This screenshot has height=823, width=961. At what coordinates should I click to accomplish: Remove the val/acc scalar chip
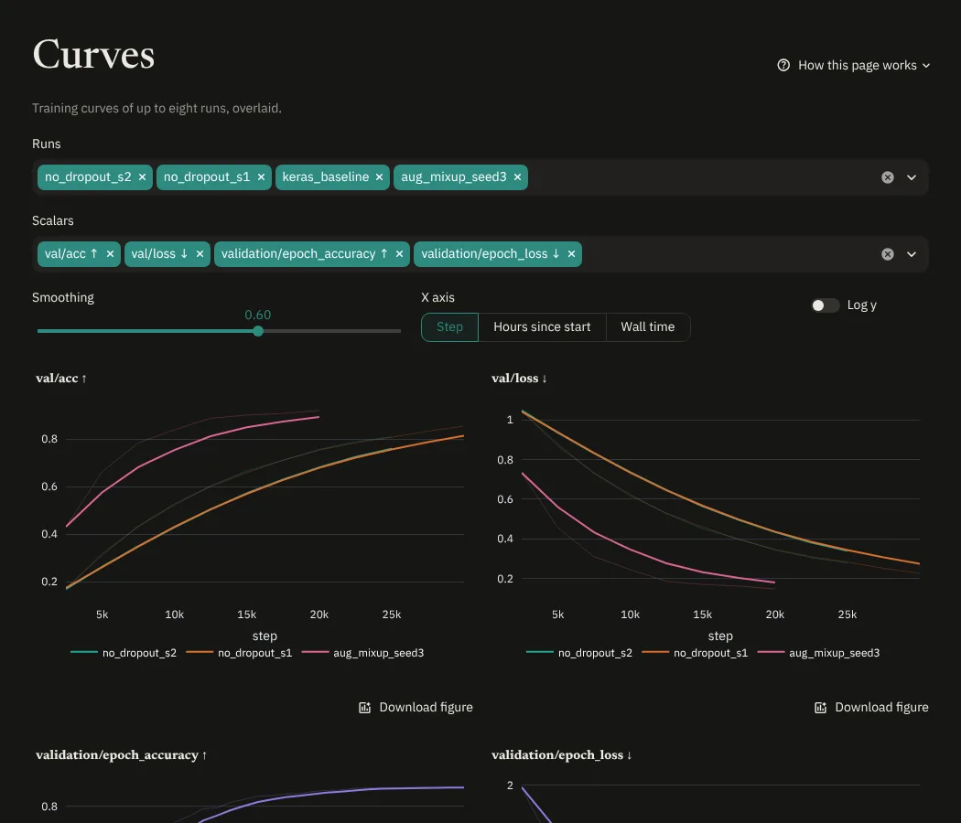(110, 253)
